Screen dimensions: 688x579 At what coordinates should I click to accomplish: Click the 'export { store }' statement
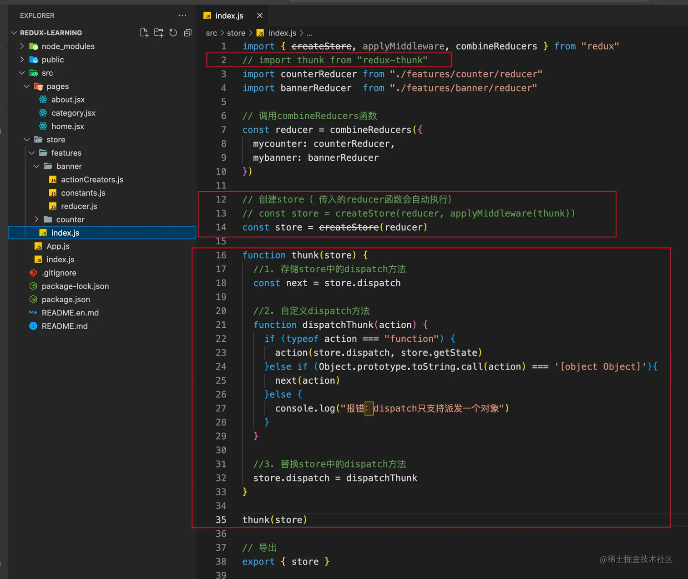click(286, 561)
